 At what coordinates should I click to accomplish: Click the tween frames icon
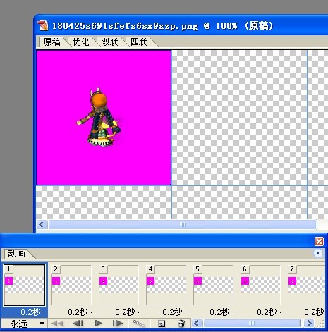click(139, 324)
